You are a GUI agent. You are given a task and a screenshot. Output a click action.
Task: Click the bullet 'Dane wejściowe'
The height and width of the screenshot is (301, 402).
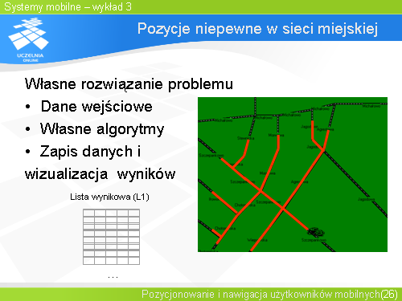96,107
